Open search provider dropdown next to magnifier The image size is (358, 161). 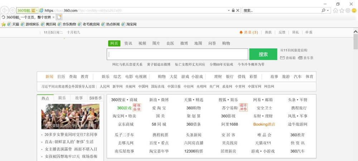click(x=328, y=10)
